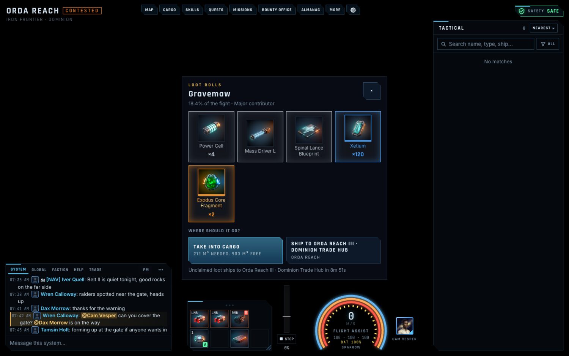Open the CARGO menu
The width and height of the screenshot is (569, 356).
pyautogui.click(x=170, y=10)
